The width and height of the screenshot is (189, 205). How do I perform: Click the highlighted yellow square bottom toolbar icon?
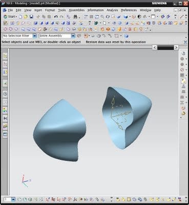(129, 199)
